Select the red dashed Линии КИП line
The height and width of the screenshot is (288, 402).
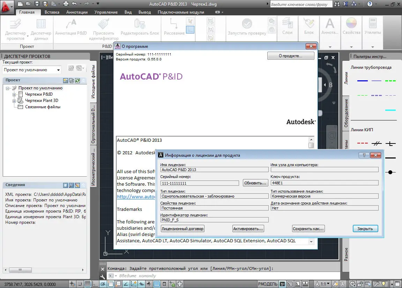tap(362, 143)
